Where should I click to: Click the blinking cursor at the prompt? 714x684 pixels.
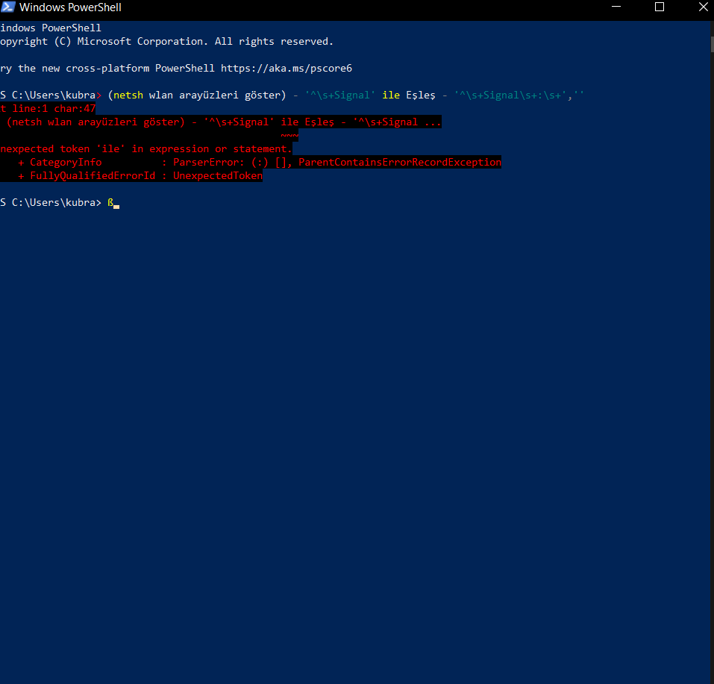click(116, 205)
